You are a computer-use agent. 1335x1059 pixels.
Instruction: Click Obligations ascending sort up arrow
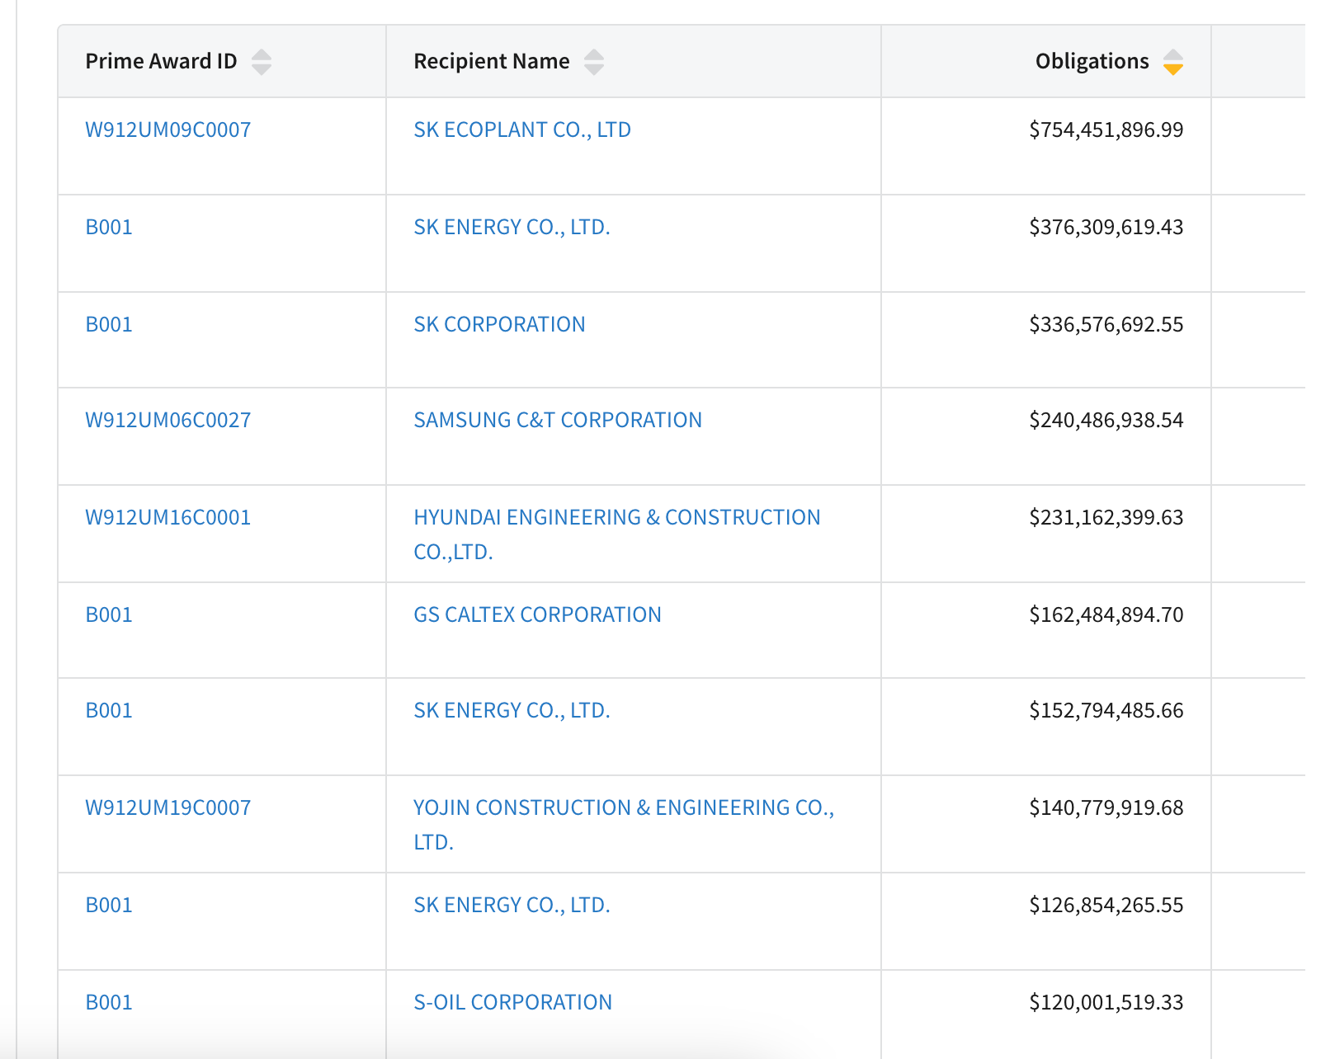coord(1172,54)
